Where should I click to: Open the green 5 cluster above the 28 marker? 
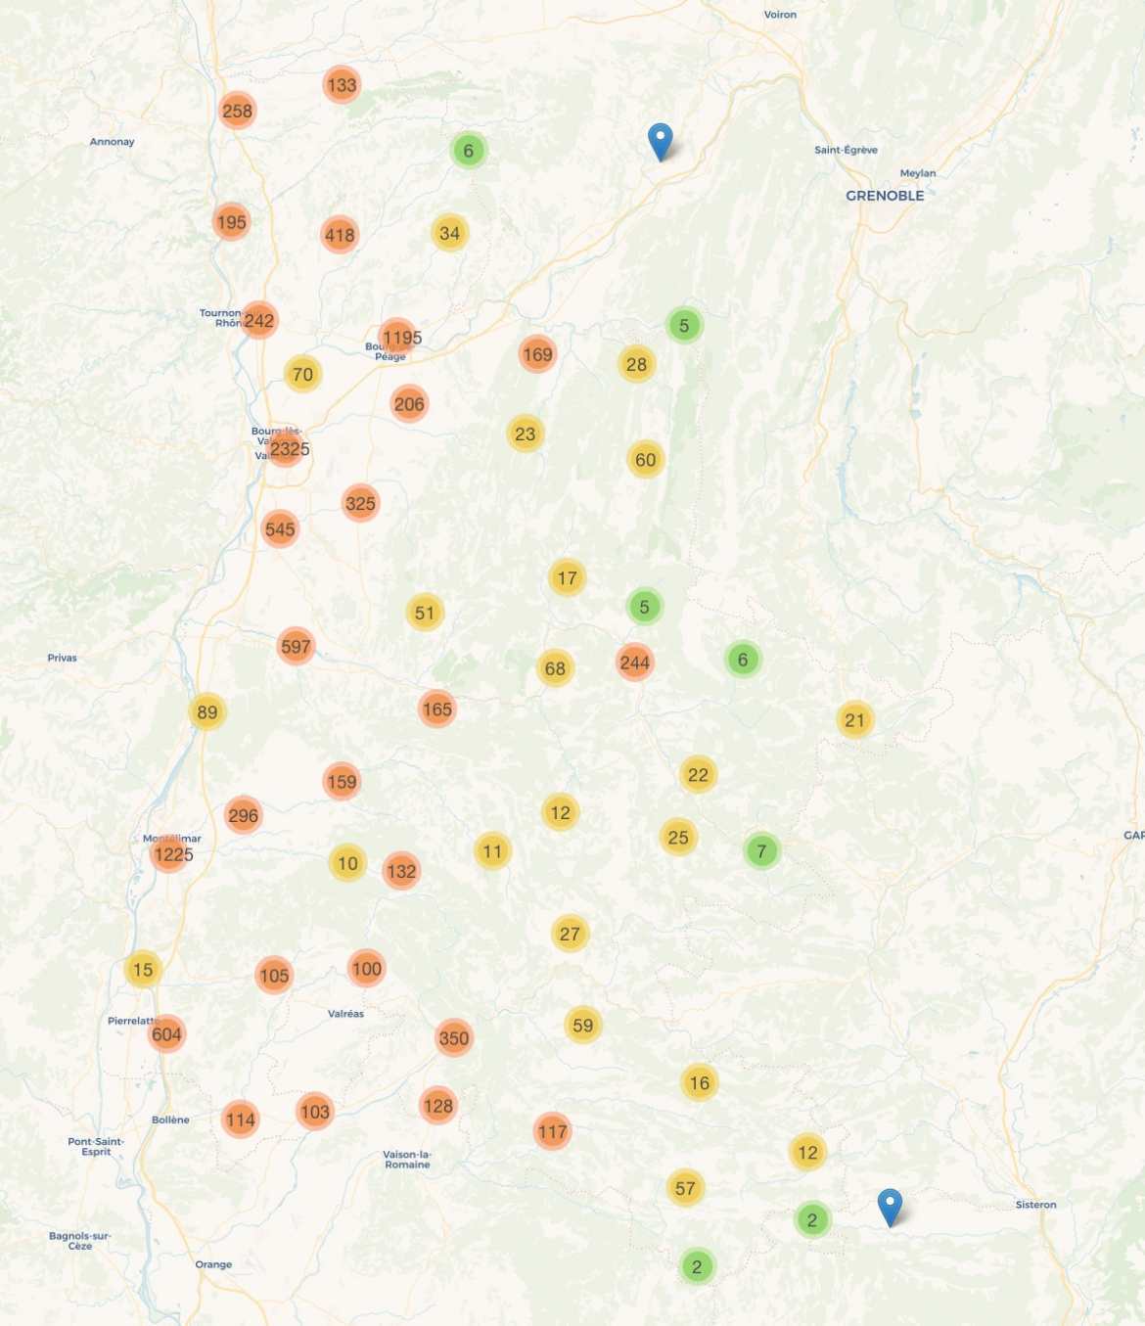click(x=686, y=325)
